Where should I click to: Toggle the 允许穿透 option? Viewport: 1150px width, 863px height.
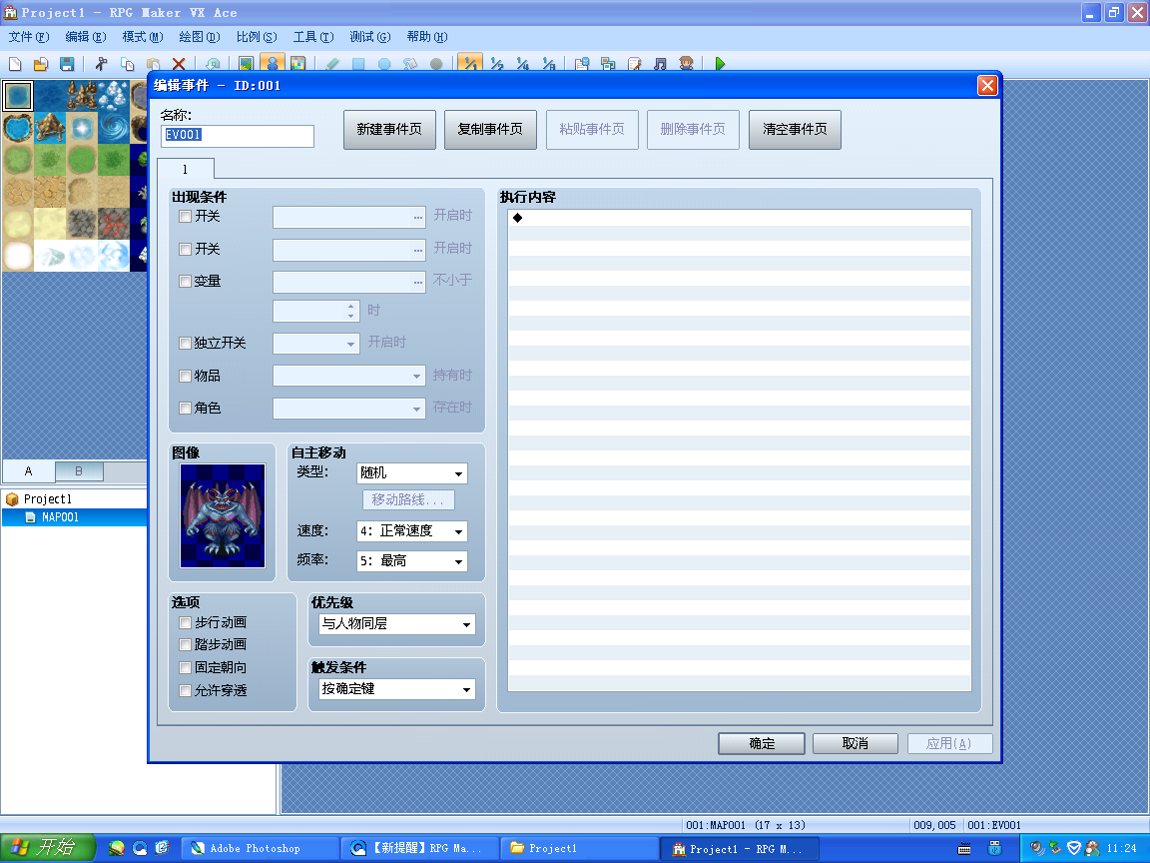[x=186, y=691]
